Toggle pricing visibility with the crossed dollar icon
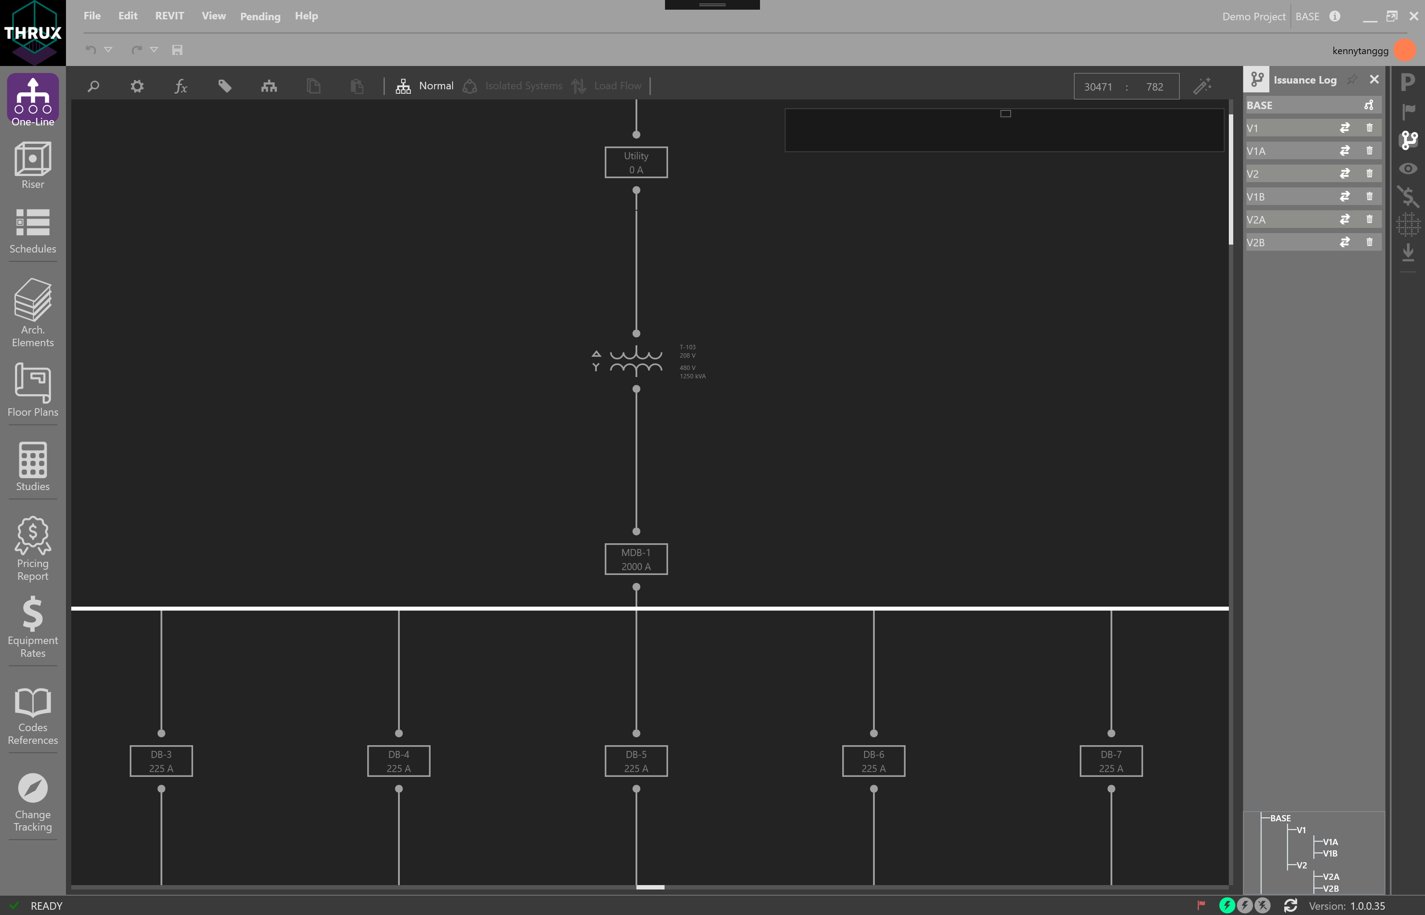Viewport: 1425px width, 915px height. point(1408,196)
